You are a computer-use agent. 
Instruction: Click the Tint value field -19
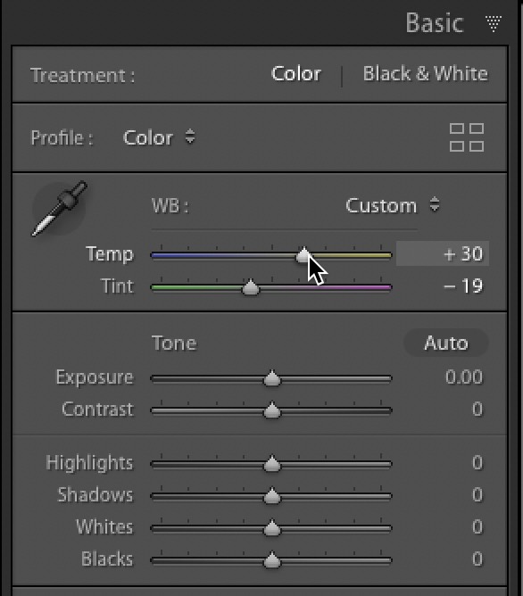pos(463,286)
